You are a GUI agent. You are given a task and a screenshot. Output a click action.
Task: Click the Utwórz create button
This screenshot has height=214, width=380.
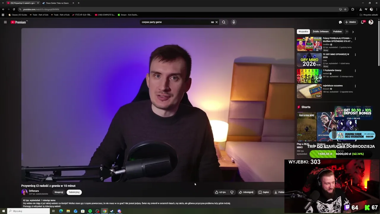point(351,22)
